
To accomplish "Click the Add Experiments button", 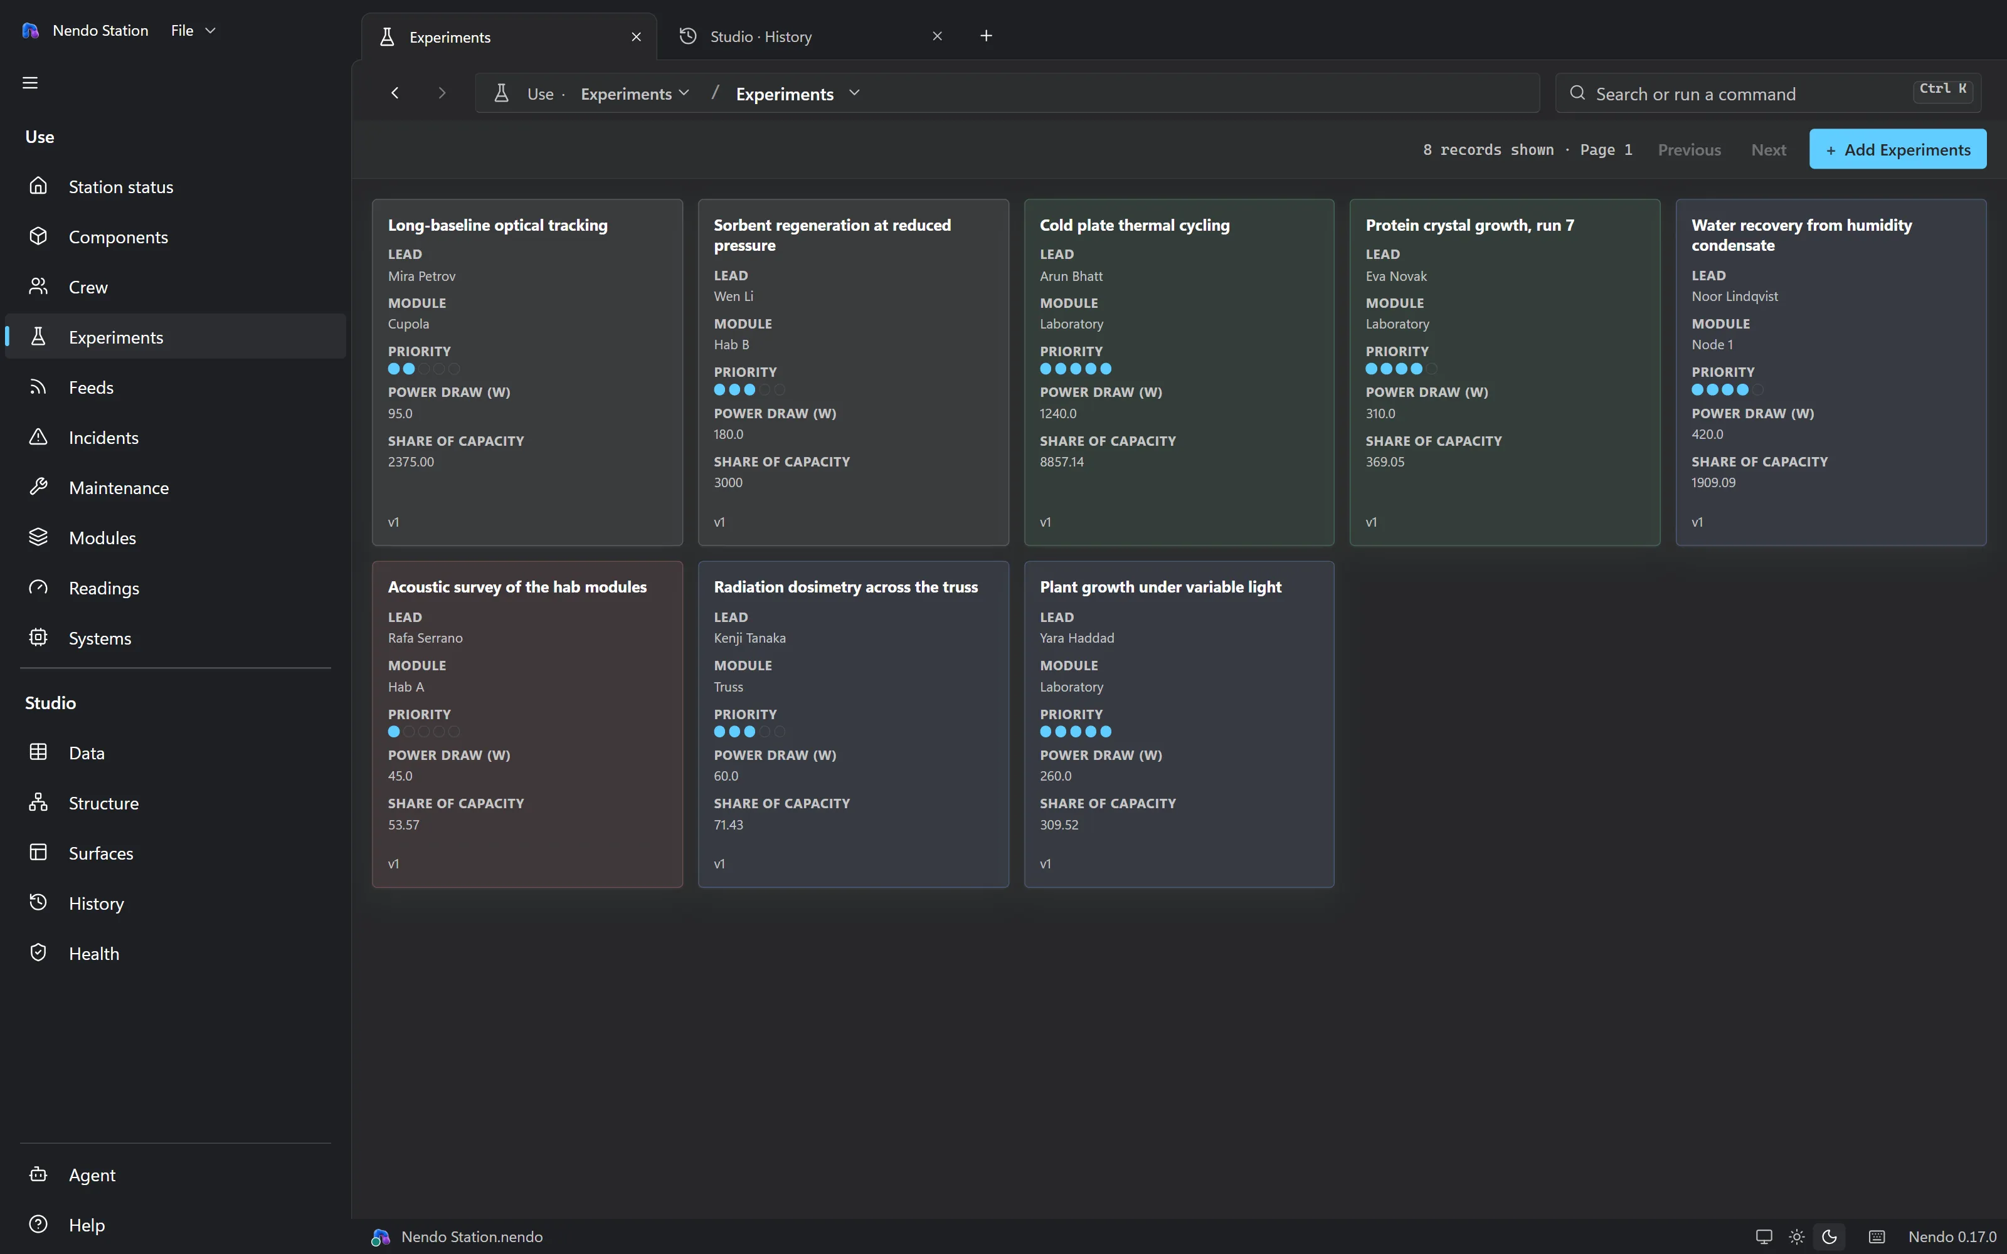I will (1897, 149).
